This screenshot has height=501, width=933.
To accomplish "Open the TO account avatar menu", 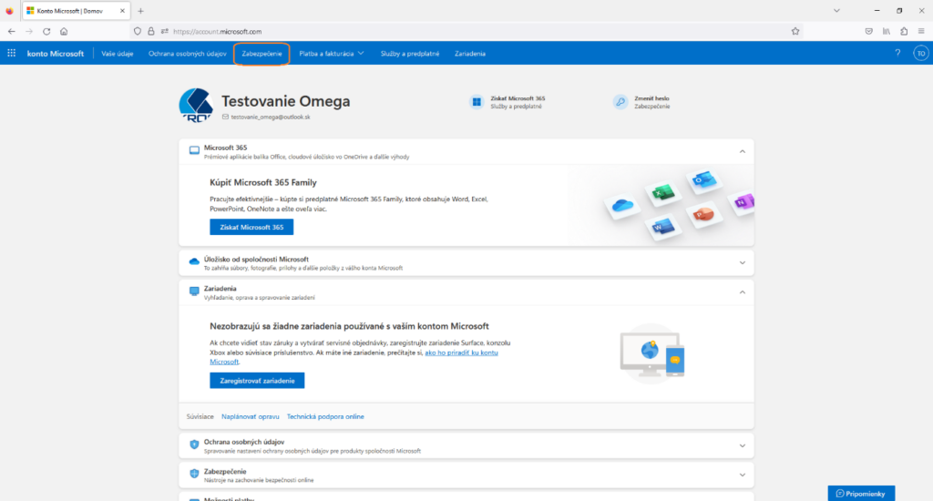I will coord(920,54).
